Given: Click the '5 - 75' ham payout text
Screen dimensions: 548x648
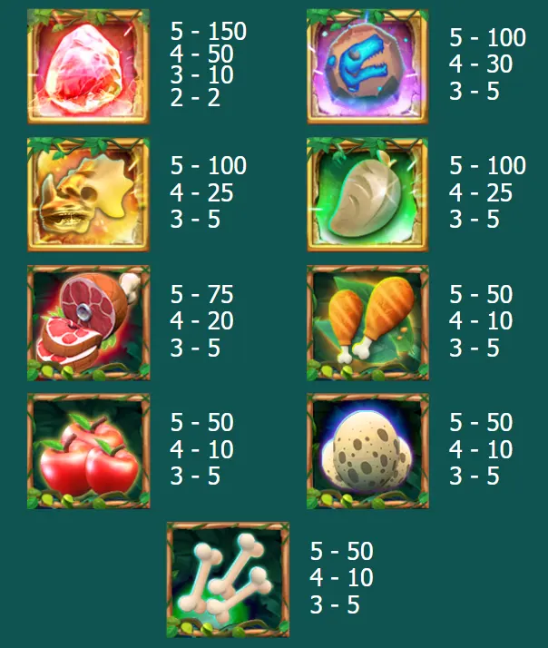Looking at the screenshot, I should pyautogui.click(x=201, y=294).
